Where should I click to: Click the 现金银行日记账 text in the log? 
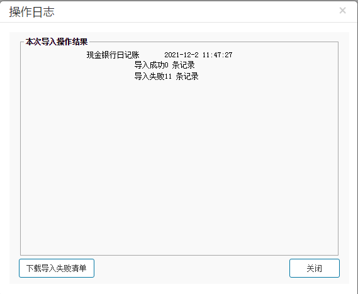coord(113,55)
